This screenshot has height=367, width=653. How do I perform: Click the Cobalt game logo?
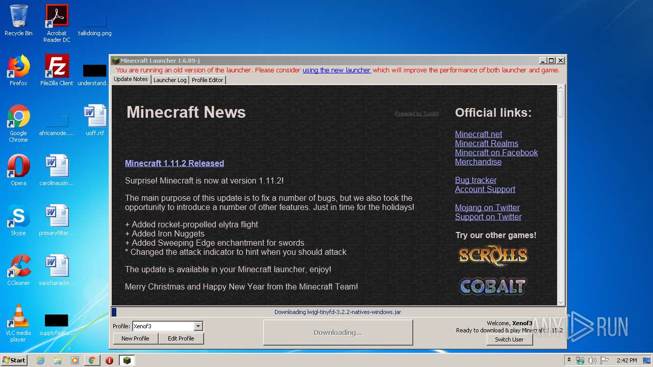(x=493, y=286)
